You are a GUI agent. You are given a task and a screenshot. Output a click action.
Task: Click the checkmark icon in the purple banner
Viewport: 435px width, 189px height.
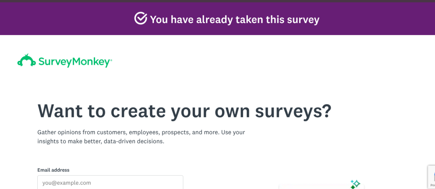coord(140,18)
